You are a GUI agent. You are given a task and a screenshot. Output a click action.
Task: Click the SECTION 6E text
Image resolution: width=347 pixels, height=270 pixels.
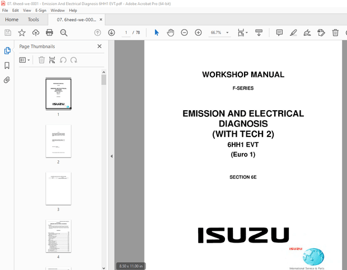(243, 177)
